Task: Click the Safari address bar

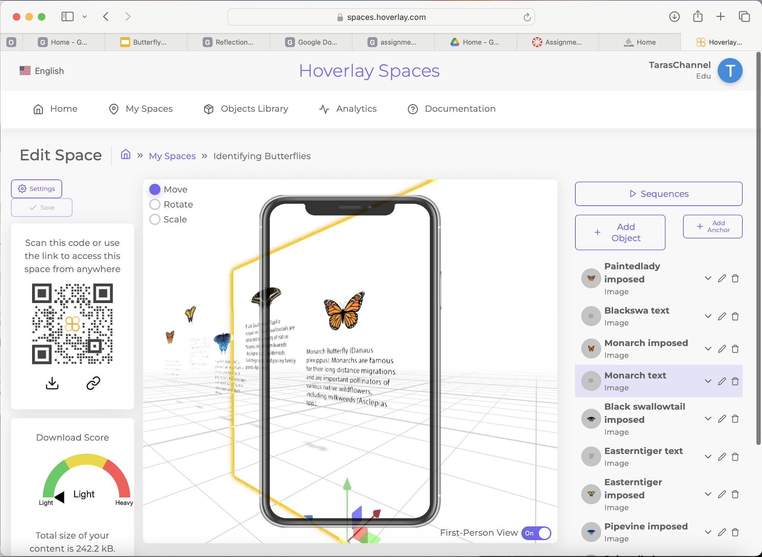Action: click(x=381, y=17)
